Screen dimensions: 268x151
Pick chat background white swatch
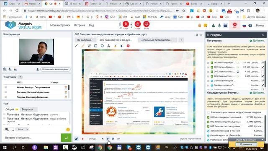(x=11, y=129)
